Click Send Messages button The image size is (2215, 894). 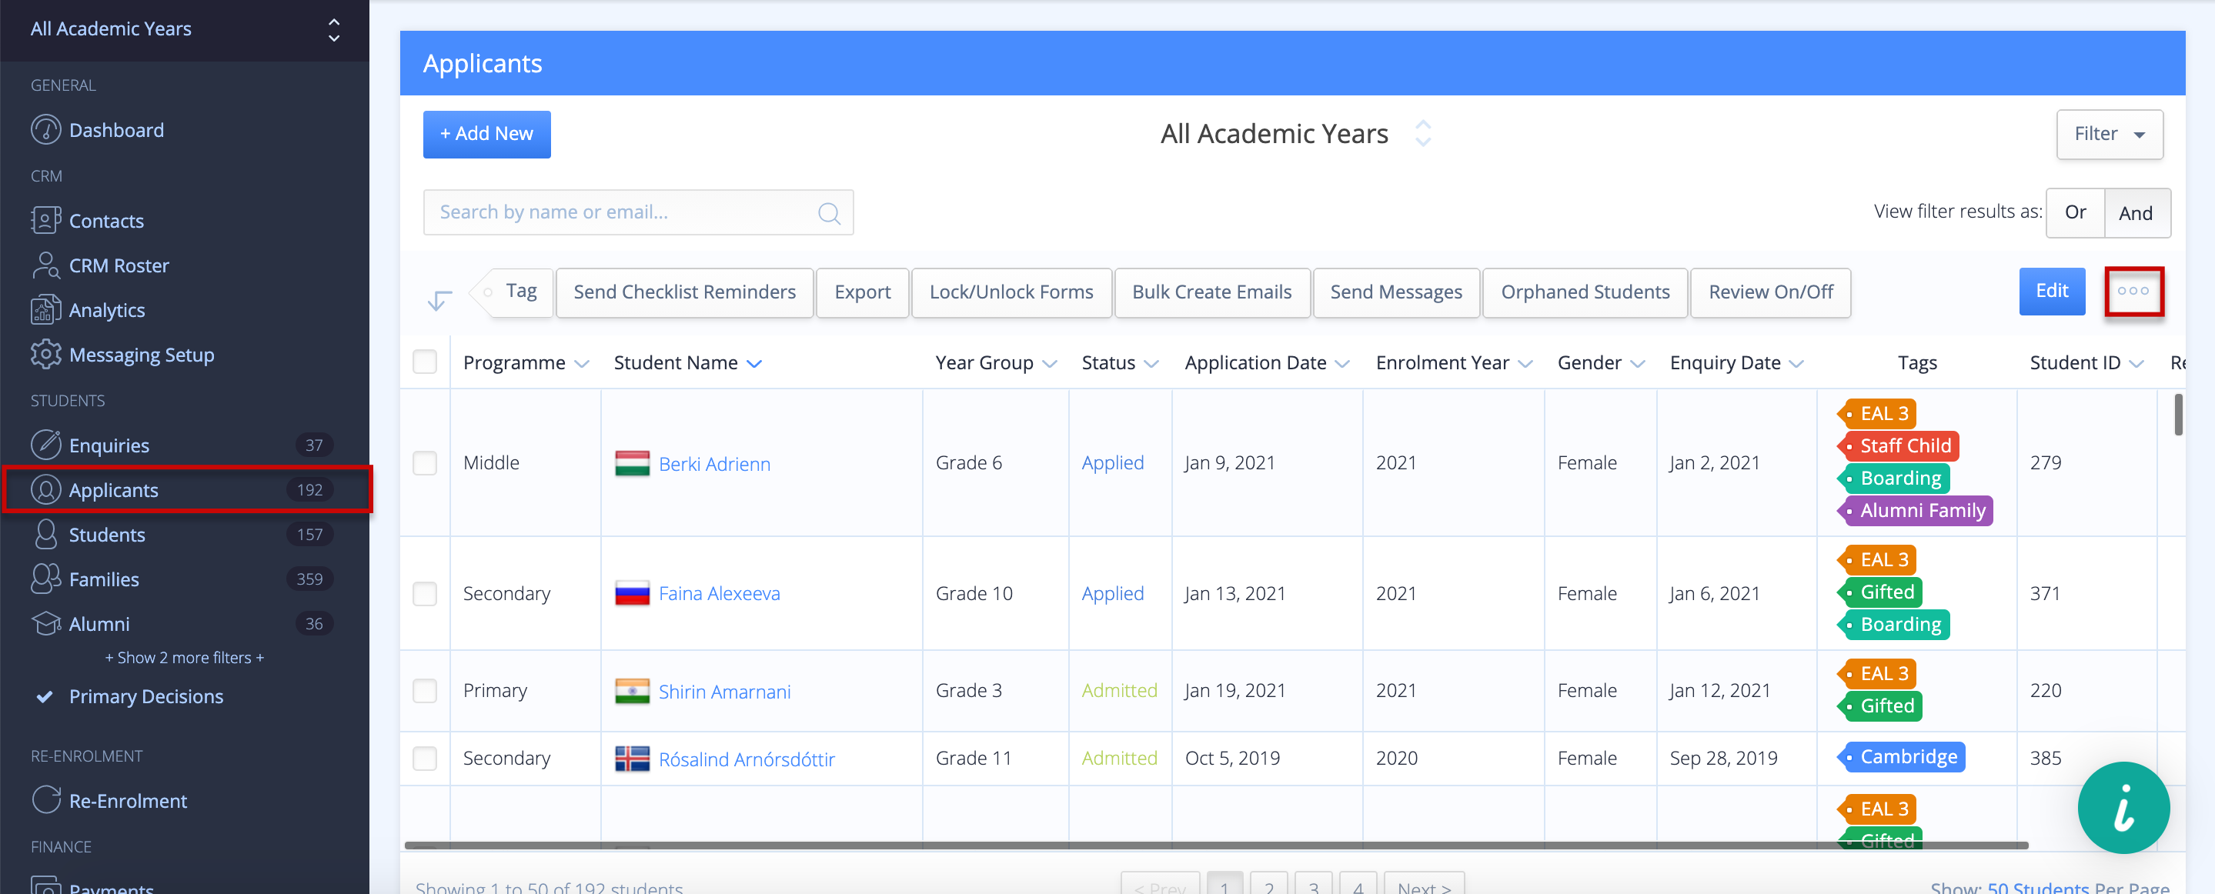pos(1395,292)
